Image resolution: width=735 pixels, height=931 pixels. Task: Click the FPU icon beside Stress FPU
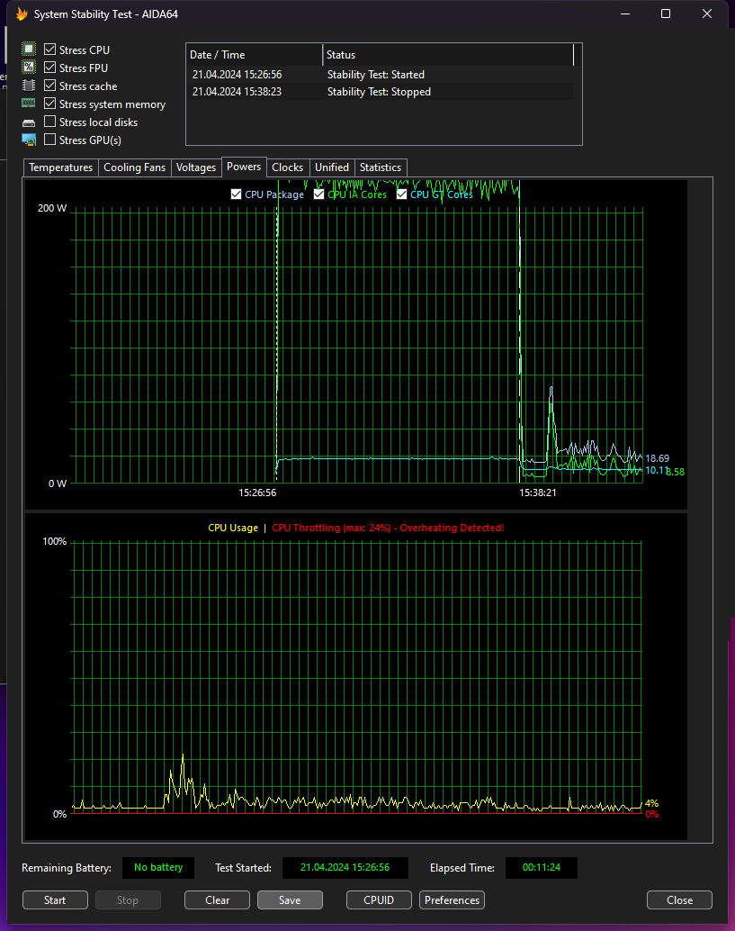[x=29, y=68]
